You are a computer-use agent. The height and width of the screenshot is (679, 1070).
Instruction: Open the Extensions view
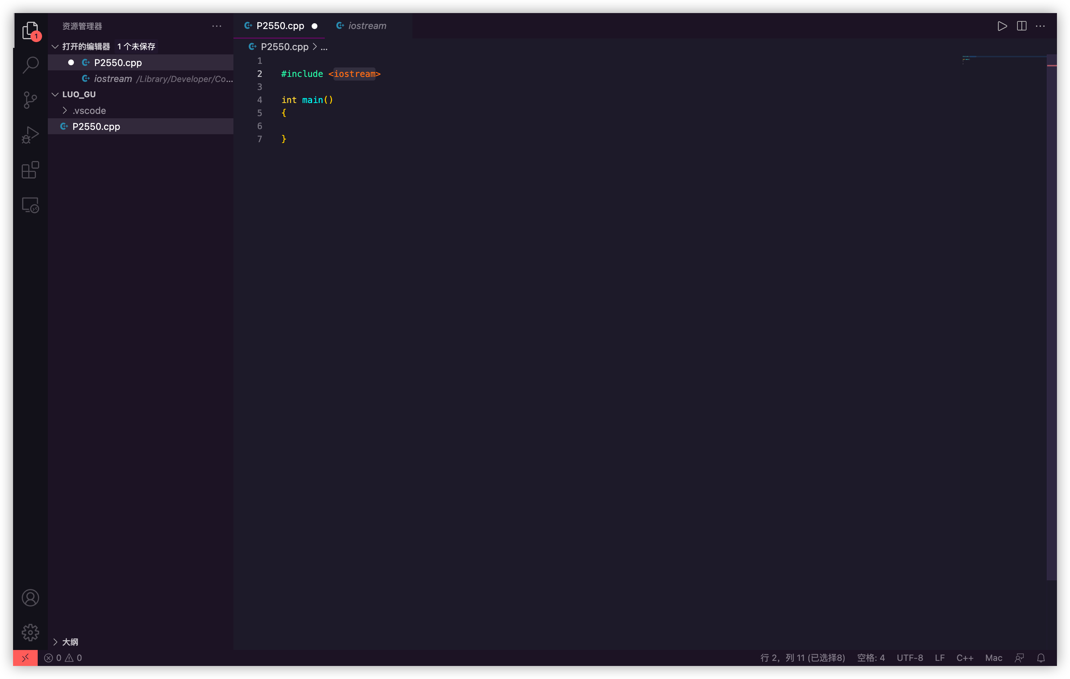click(30, 170)
